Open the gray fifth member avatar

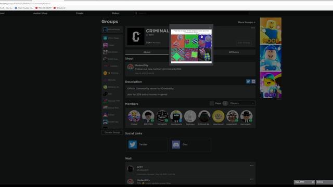pyautogui.click(x=190, y=116)
